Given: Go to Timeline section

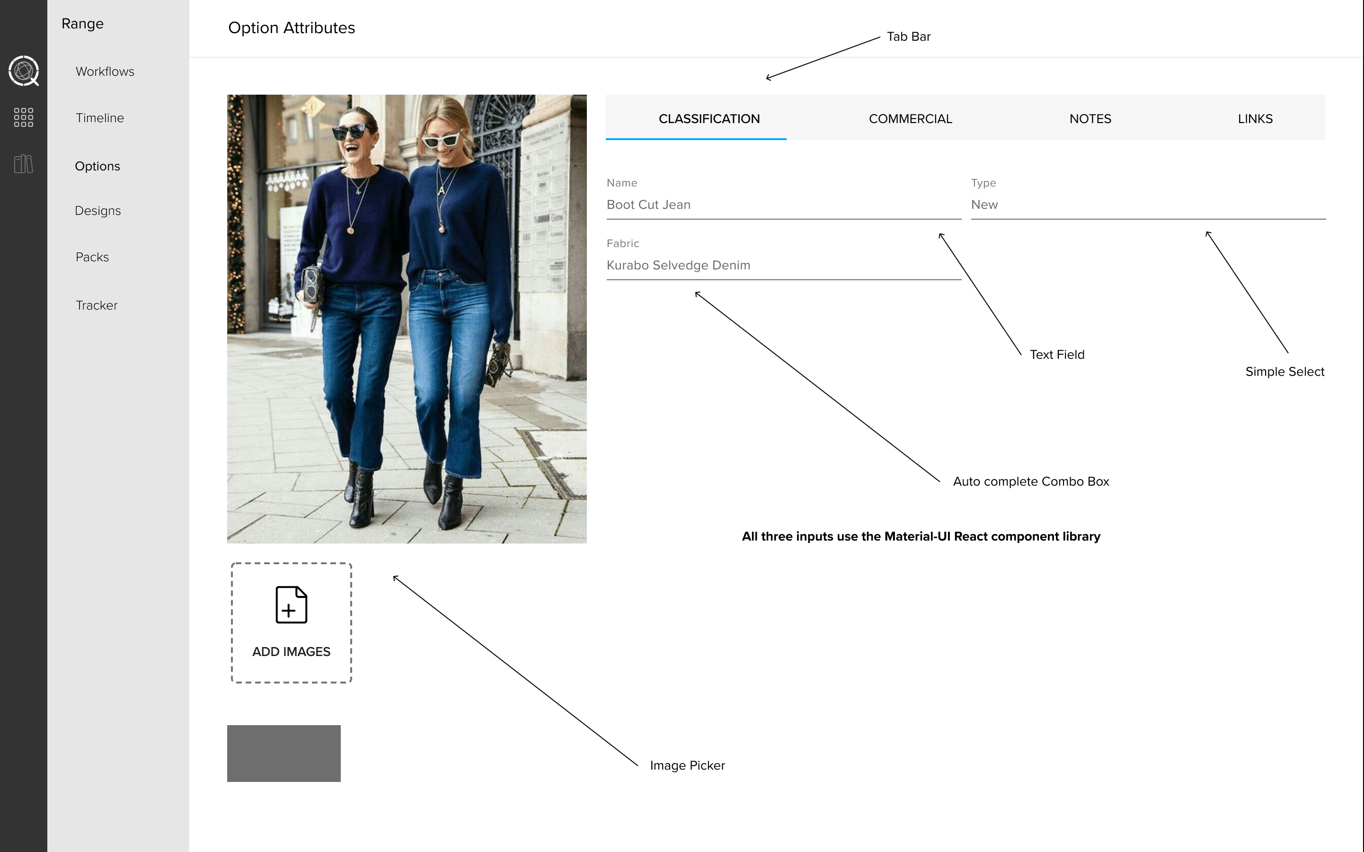Looking at the screenshot, I should tap(100, 118).
